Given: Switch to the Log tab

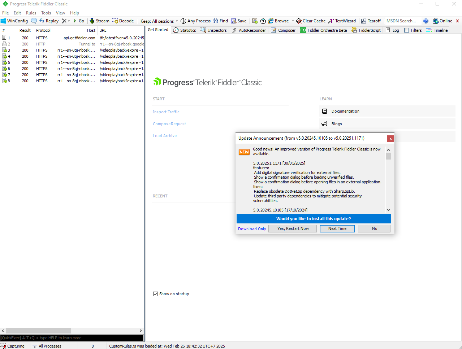Looking at the screenshot, I should tap(393, 30).
